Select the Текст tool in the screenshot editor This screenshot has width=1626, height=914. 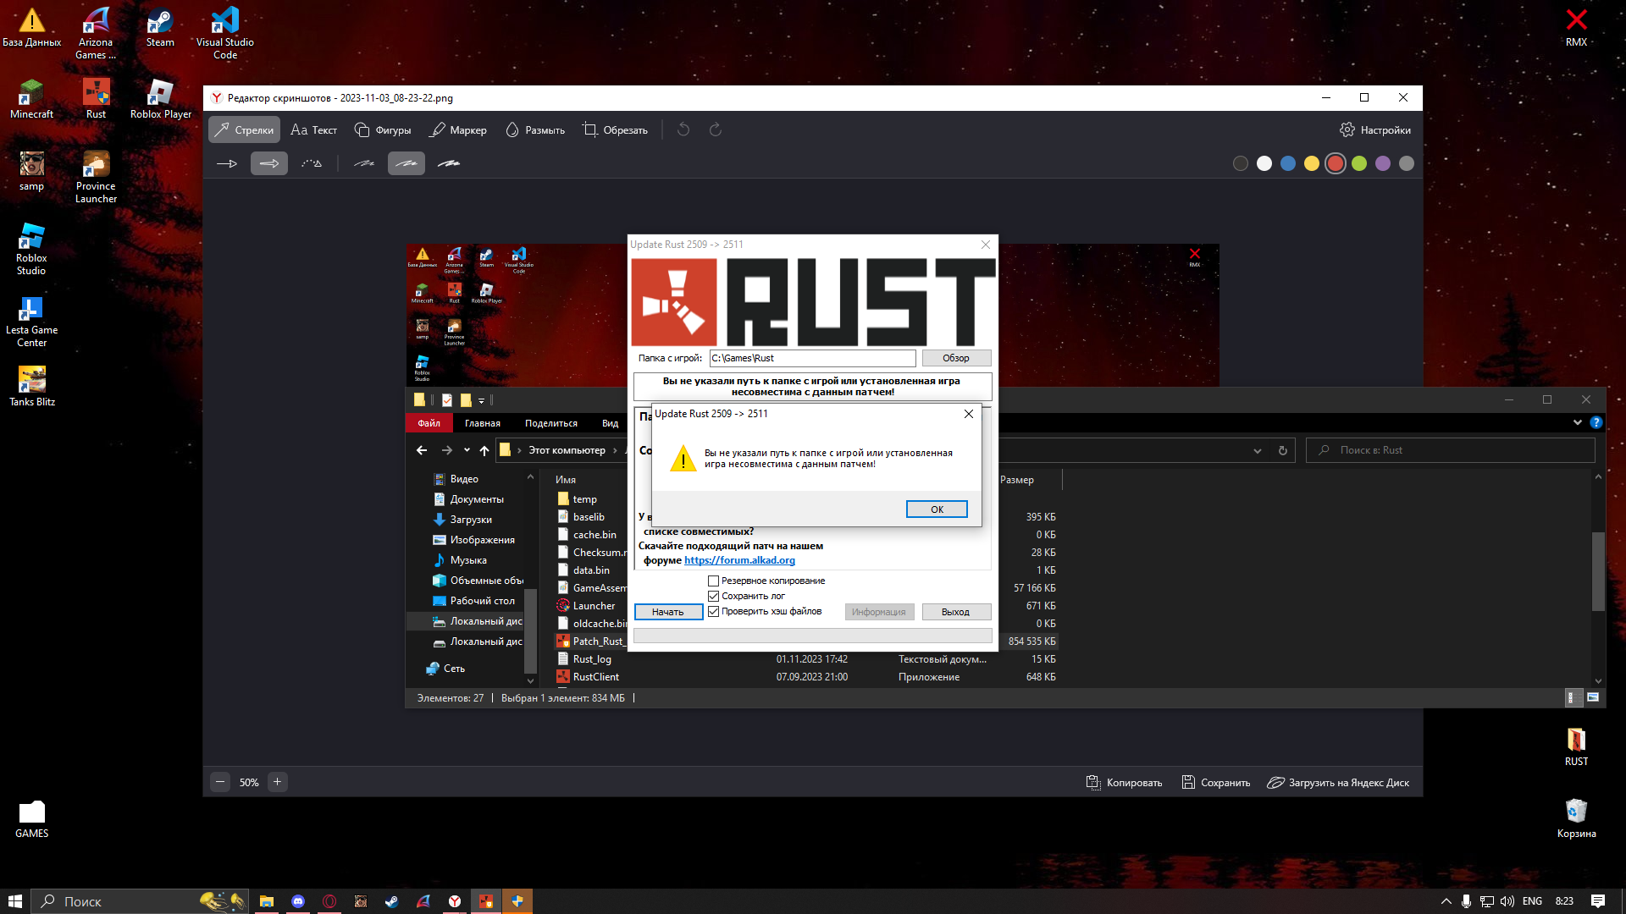click(x=313, y=129)
